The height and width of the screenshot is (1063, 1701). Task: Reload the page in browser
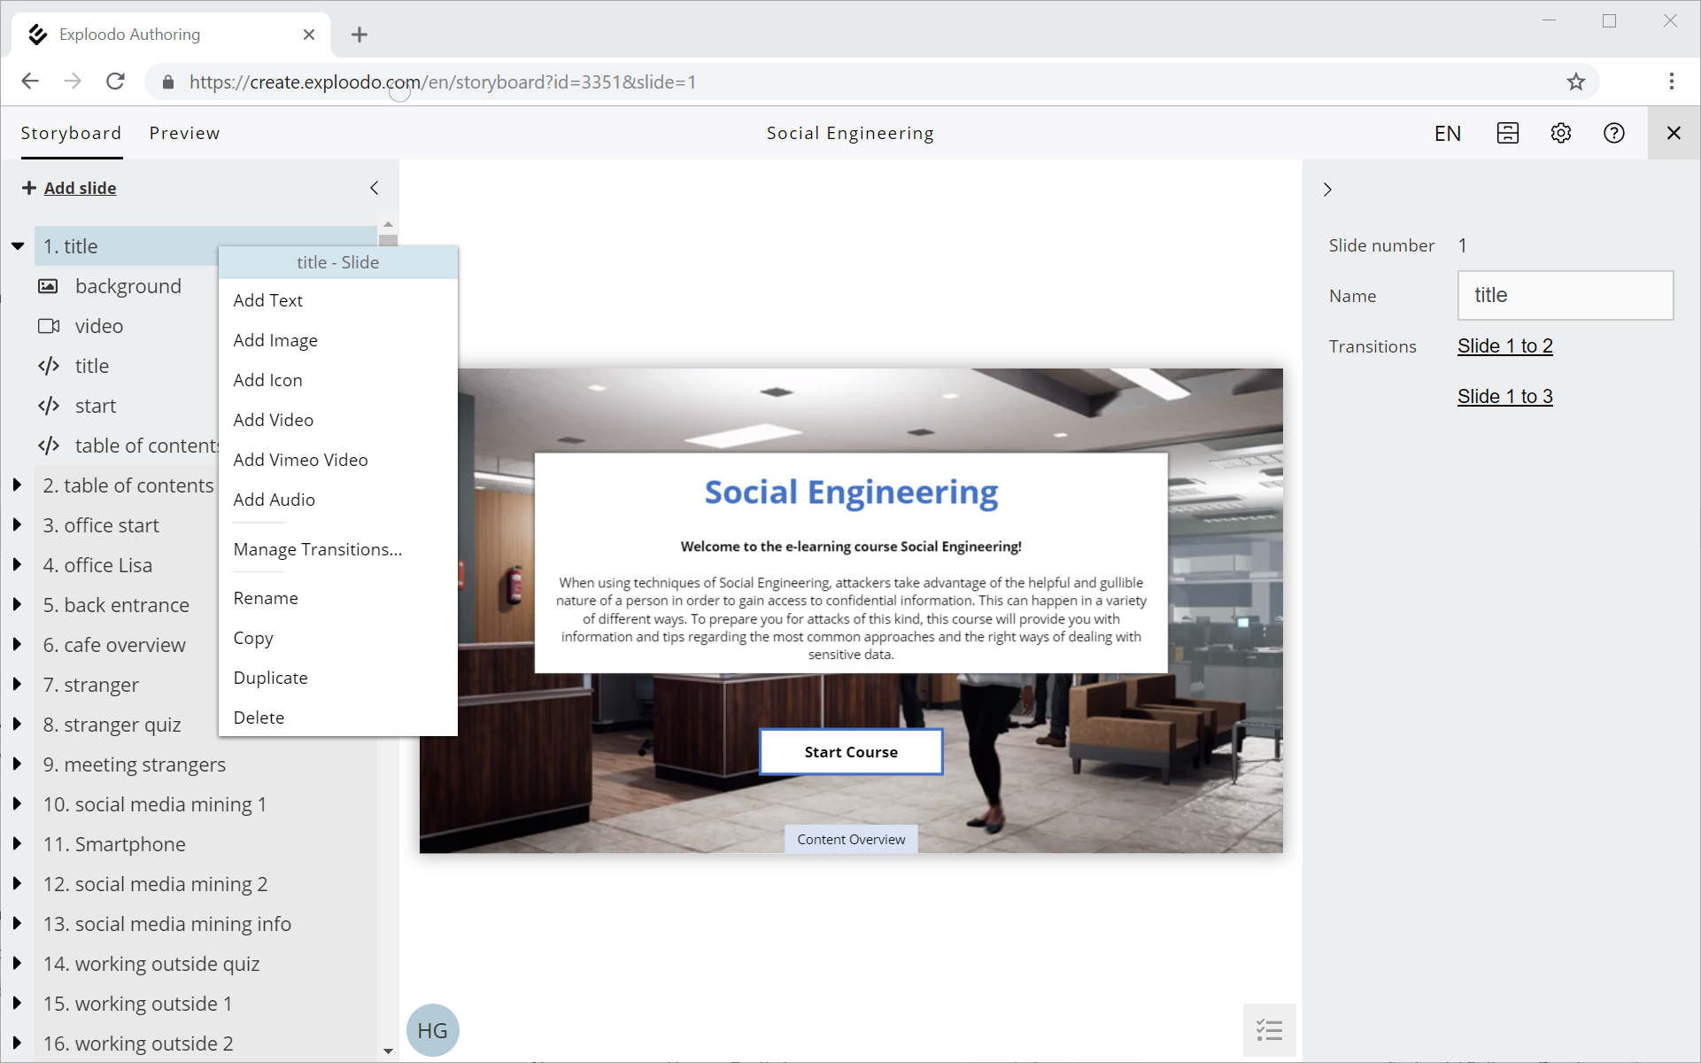coord(115,81)
